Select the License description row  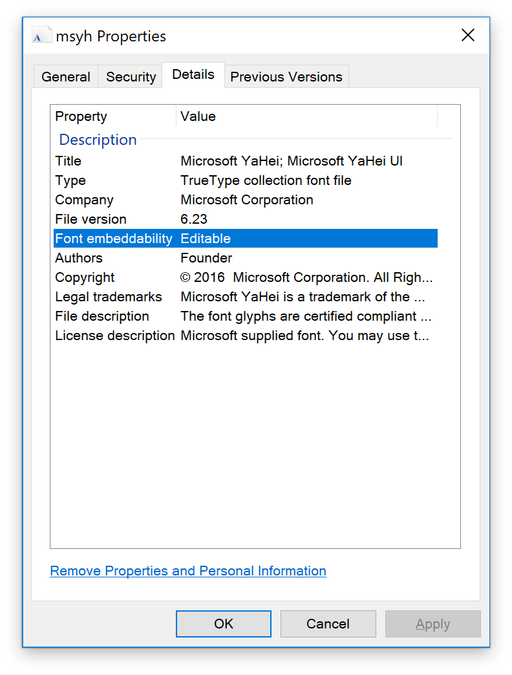(x=245, y=336)
